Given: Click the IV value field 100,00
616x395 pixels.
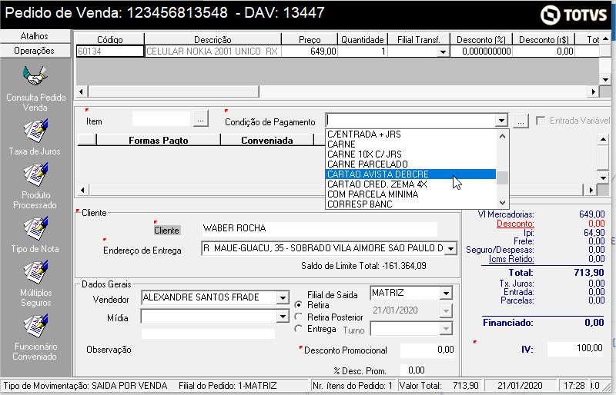Looking at the screenshot, I should (x=575, y=349).
